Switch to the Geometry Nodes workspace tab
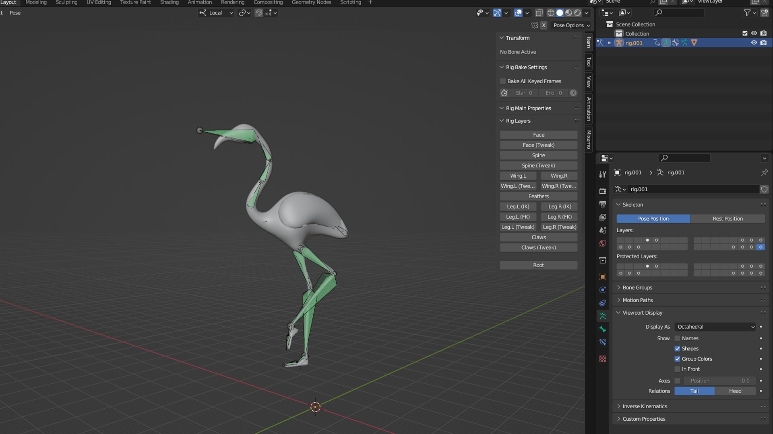This screenshot has height=434, width=773. click(x=311, y=2)
